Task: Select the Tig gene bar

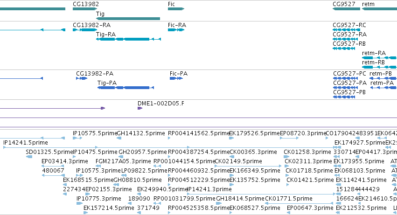Action: pos(128,19)
